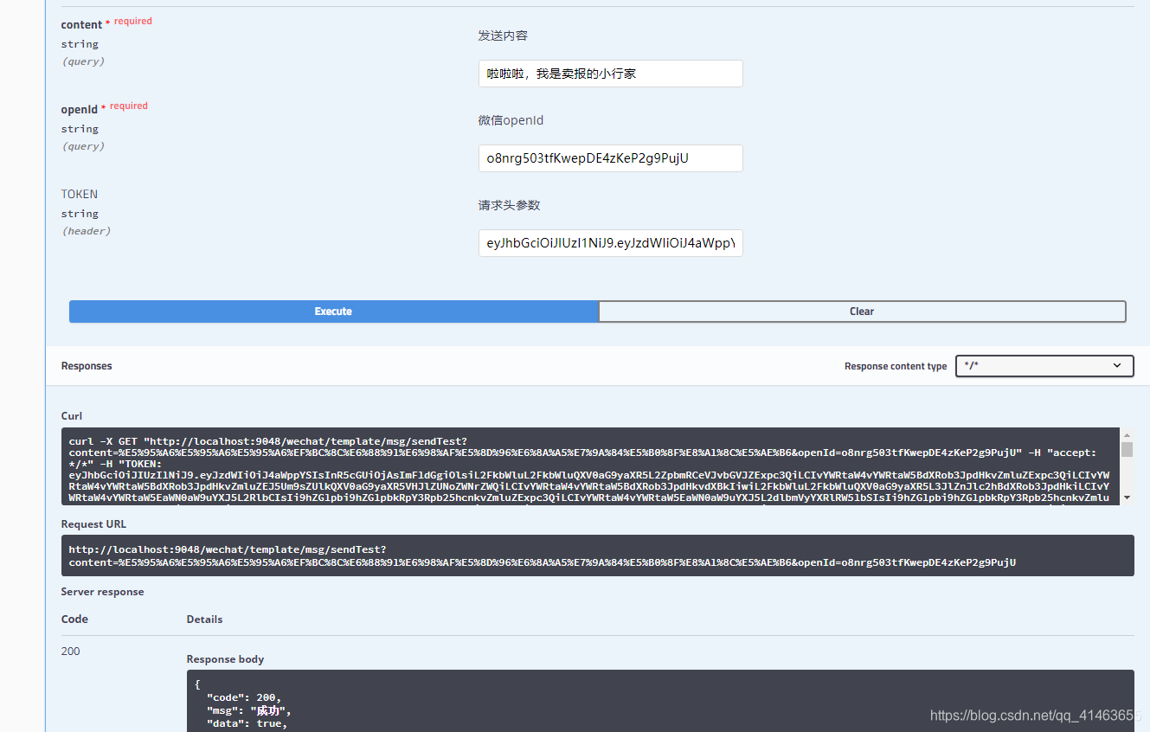Click the Curl section label

(72, 416)
